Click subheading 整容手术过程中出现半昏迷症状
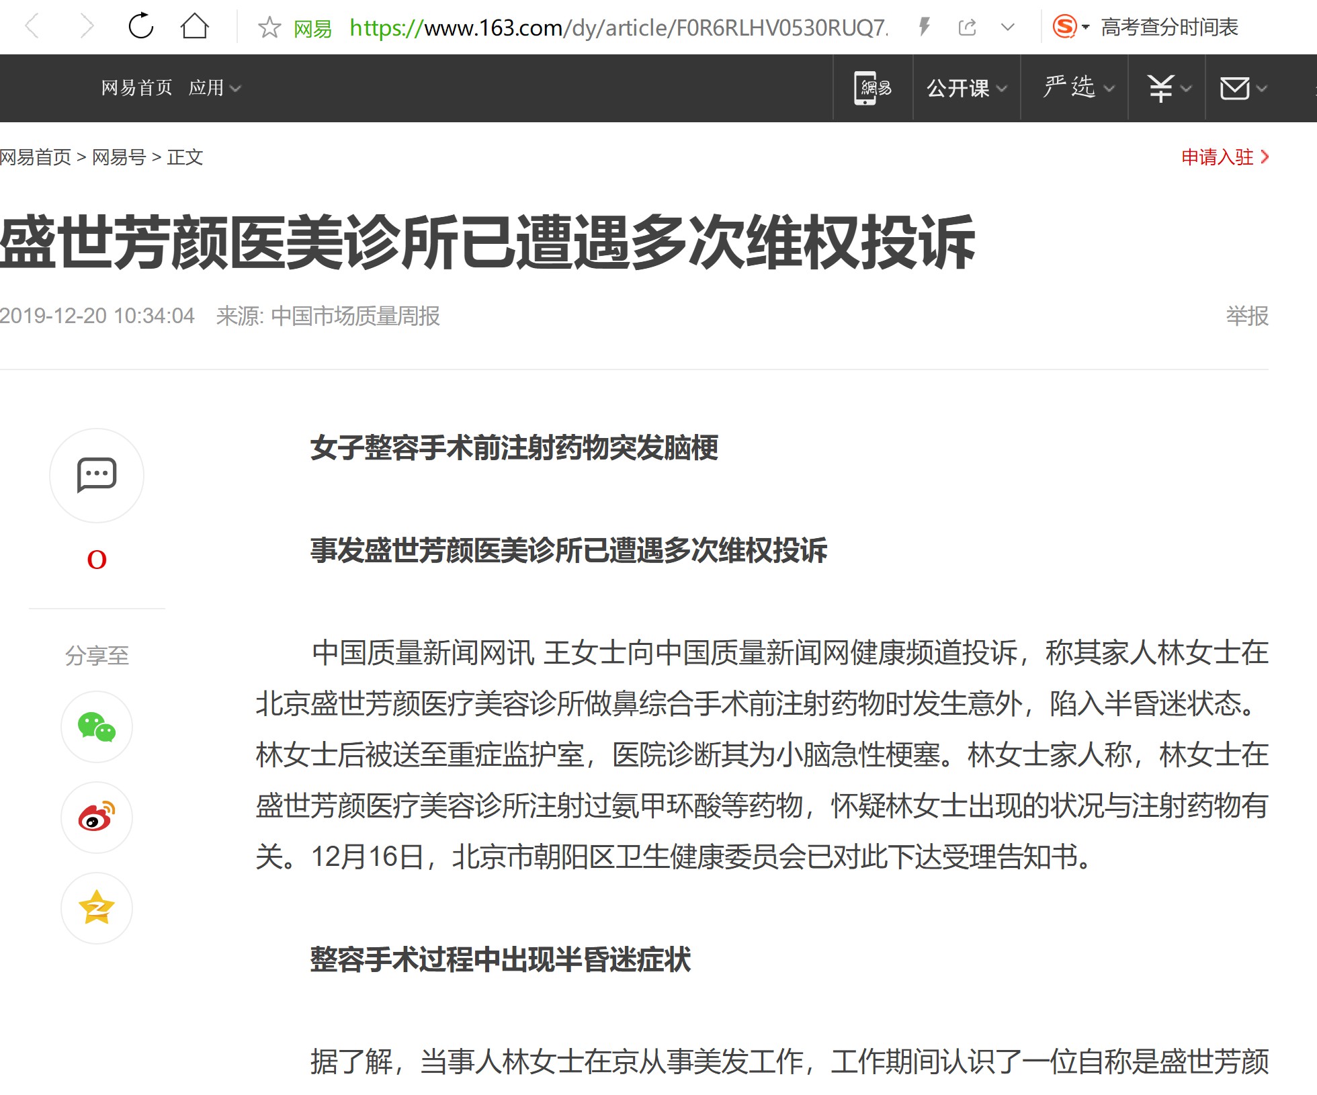Viewport: 1317px width, 1095px height. [501, 959]
